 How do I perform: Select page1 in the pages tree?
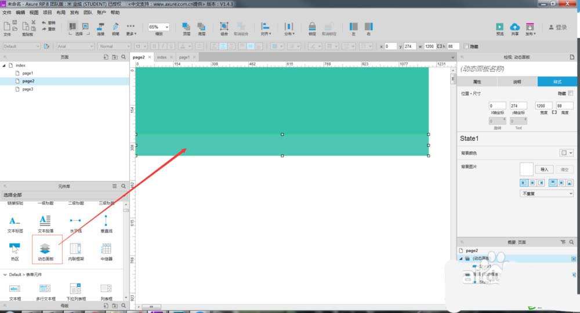pyautogui.click(x=28, y=73)
